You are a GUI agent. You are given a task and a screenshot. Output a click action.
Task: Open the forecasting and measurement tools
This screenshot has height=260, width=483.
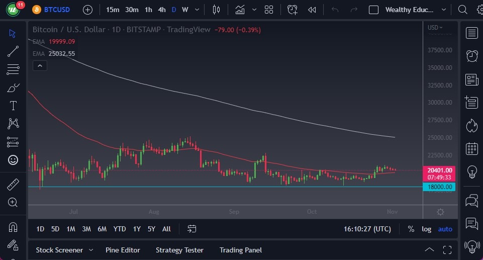click(13, 142)
